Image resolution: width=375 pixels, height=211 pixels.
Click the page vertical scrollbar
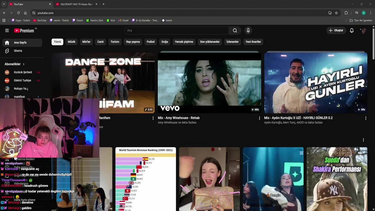coord(373,44)
